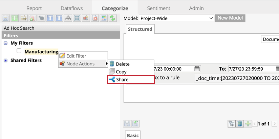Click the speech bubble toolbar icon

pyautogui.click(x=41, y=18)
